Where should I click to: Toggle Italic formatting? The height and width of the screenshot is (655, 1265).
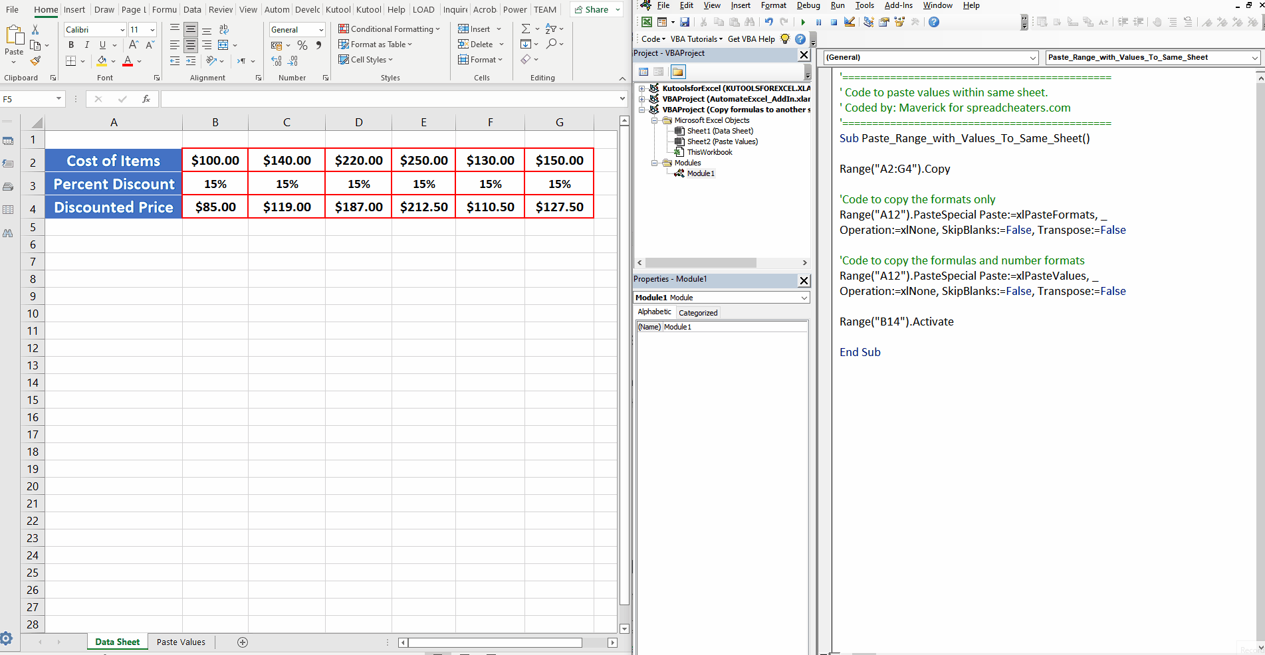[86, 45]
